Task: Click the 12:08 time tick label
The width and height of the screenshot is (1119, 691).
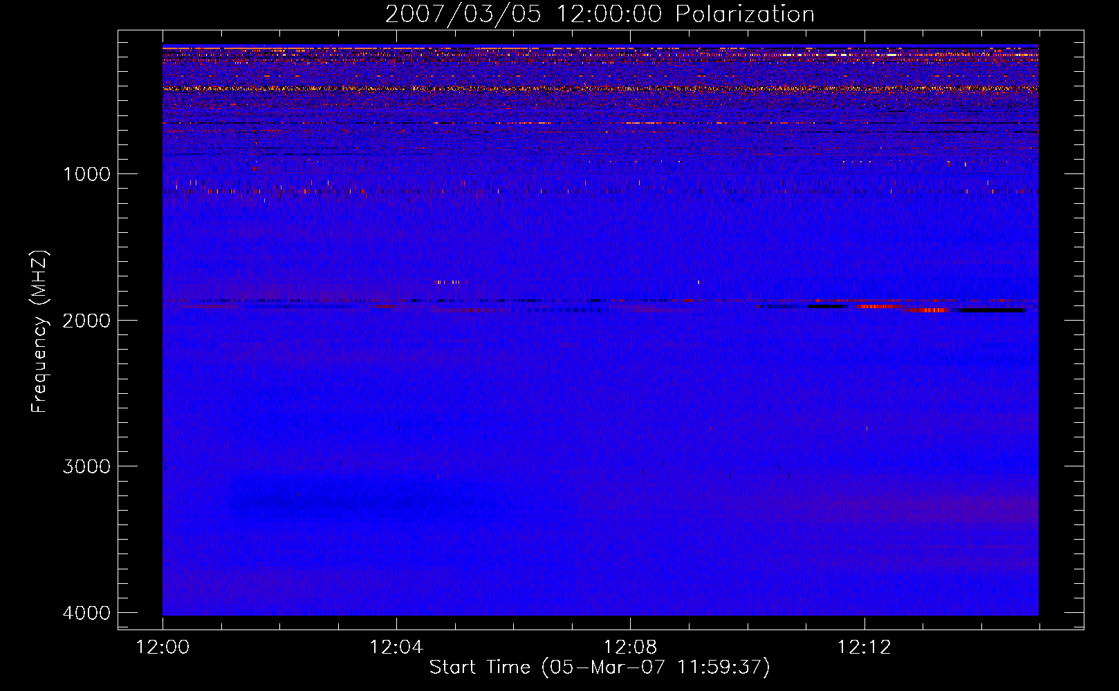Action: point(630,647)
